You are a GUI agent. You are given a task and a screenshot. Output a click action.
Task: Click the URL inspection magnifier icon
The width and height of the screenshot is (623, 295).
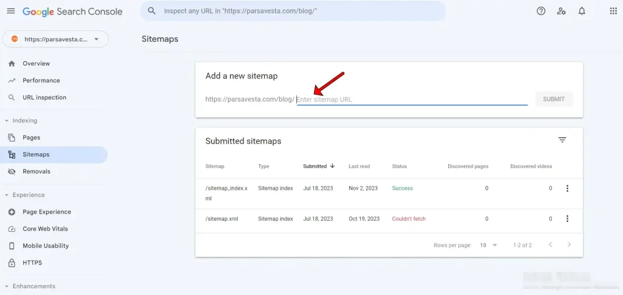[12, 98]
